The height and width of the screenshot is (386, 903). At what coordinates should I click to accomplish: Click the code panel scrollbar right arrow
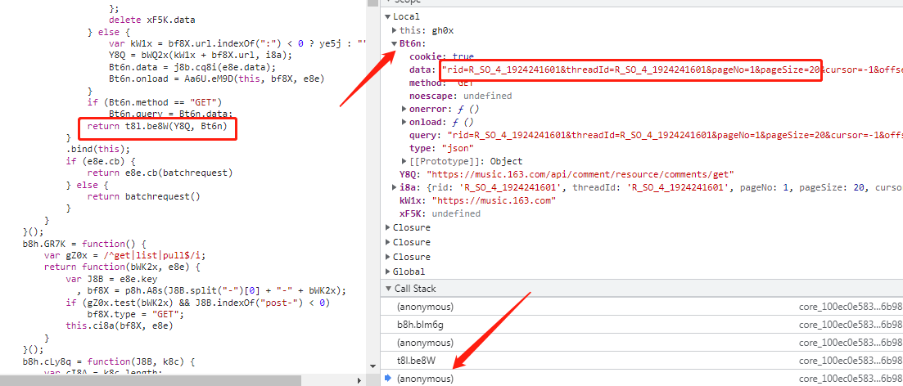point(360,380)
